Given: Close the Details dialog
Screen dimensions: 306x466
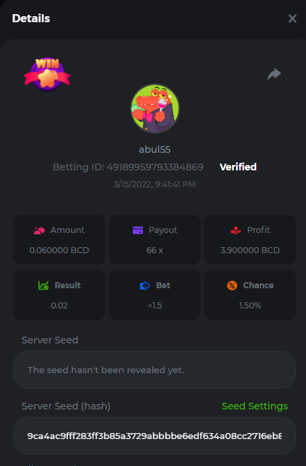Looking at the screenshot, I should click(293, 18).
